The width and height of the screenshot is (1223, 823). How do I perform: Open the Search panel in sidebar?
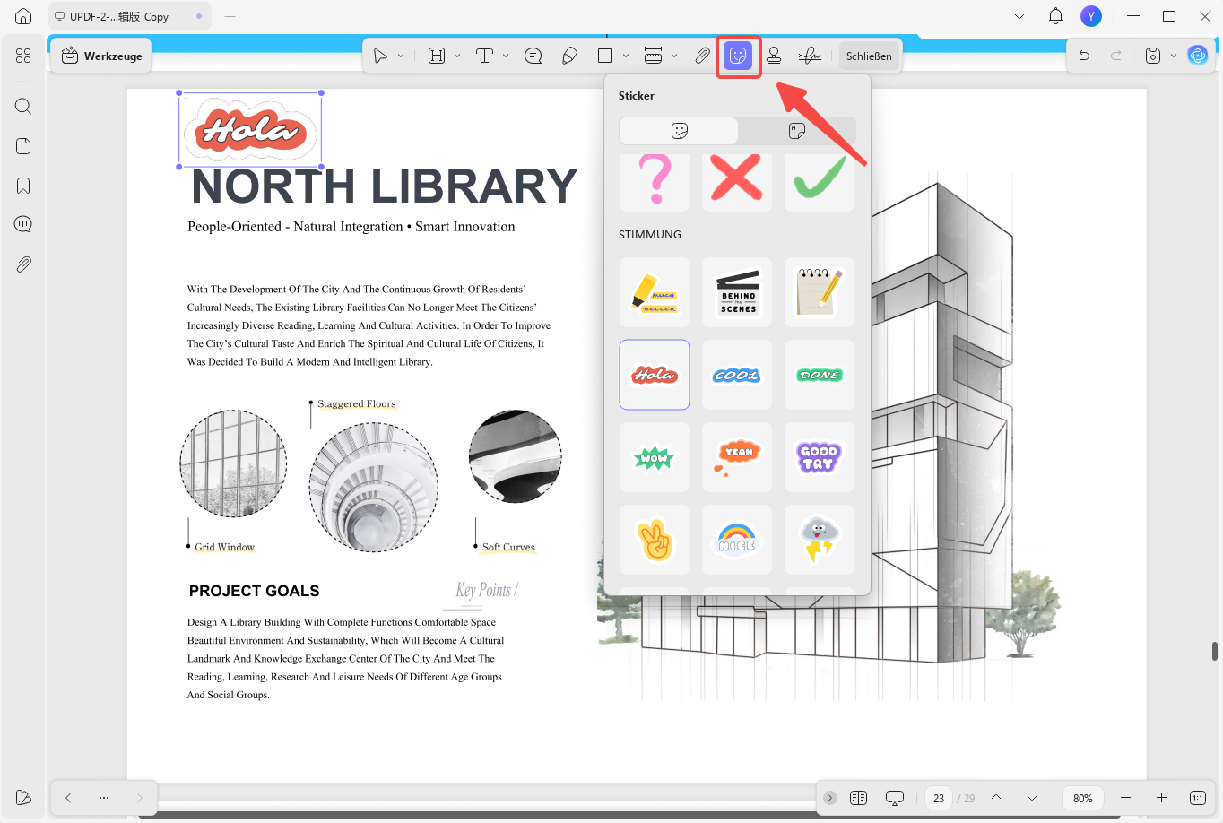click(x=23, y=107)
